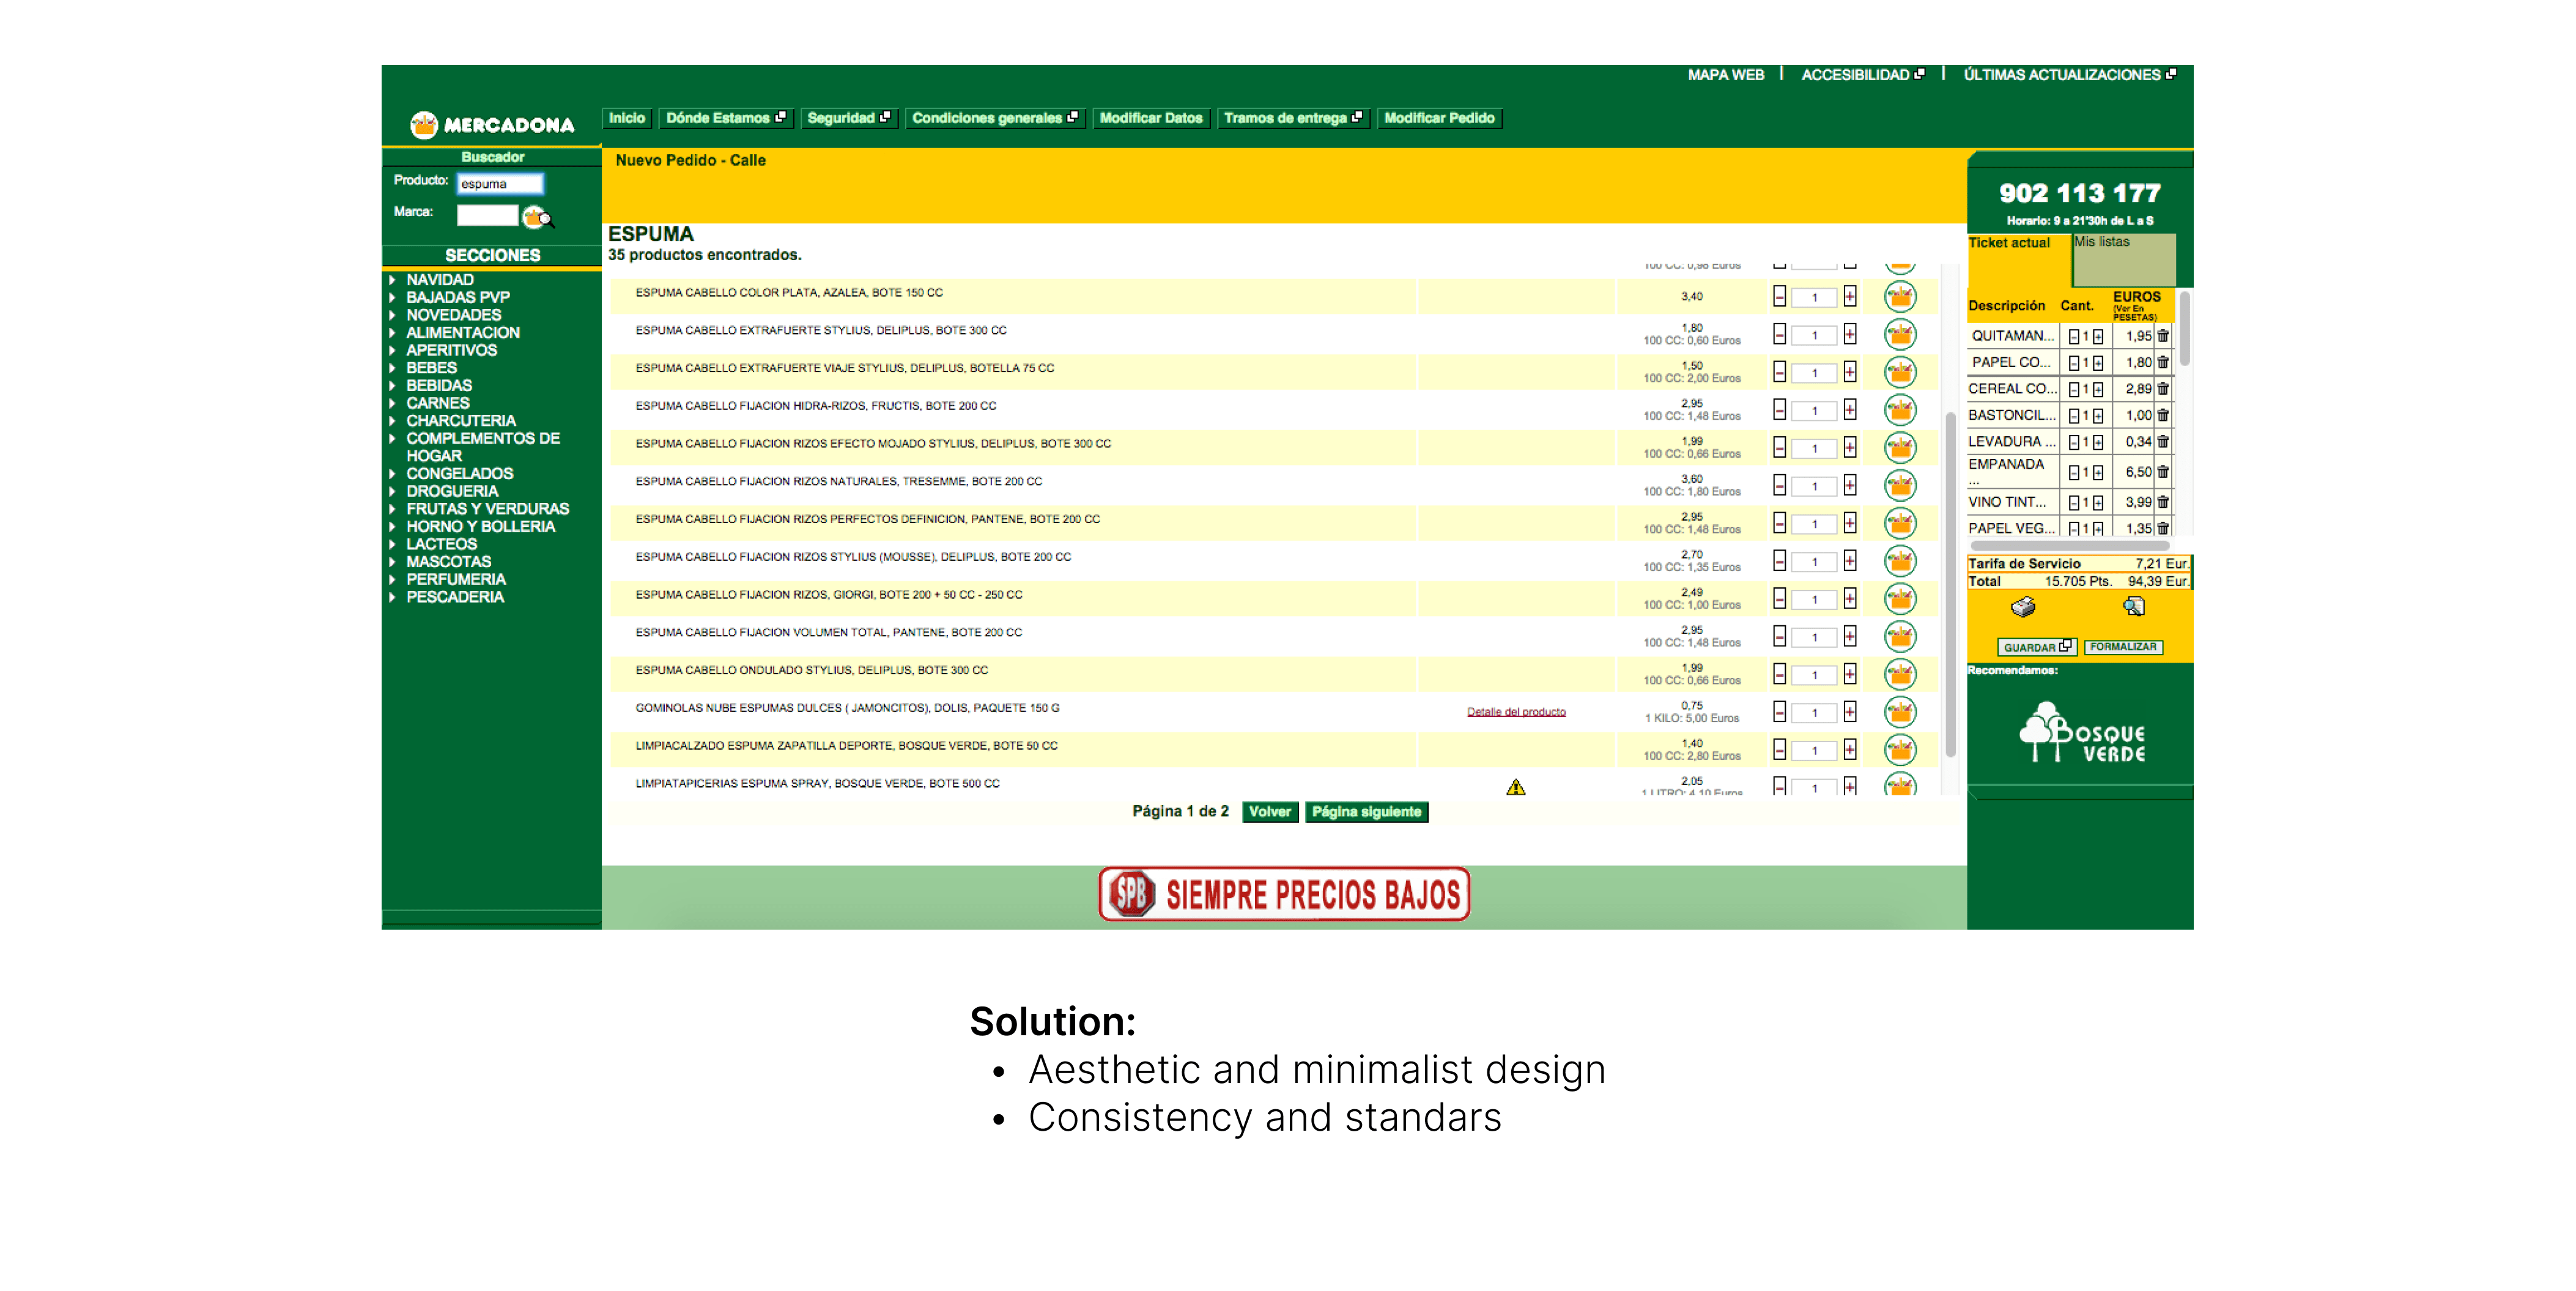
Task: Delete QUITAMAN... from ticket with trash icon
Action: click(x=2163, y=337)
